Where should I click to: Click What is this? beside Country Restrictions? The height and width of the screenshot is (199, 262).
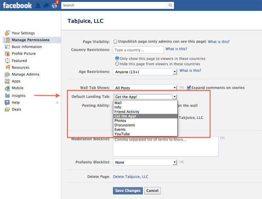[176, 49]
